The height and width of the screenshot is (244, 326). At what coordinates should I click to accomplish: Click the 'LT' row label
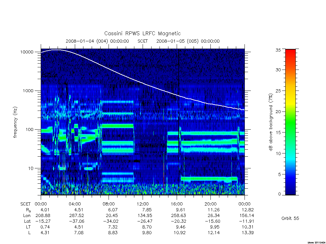pos(28,227)
